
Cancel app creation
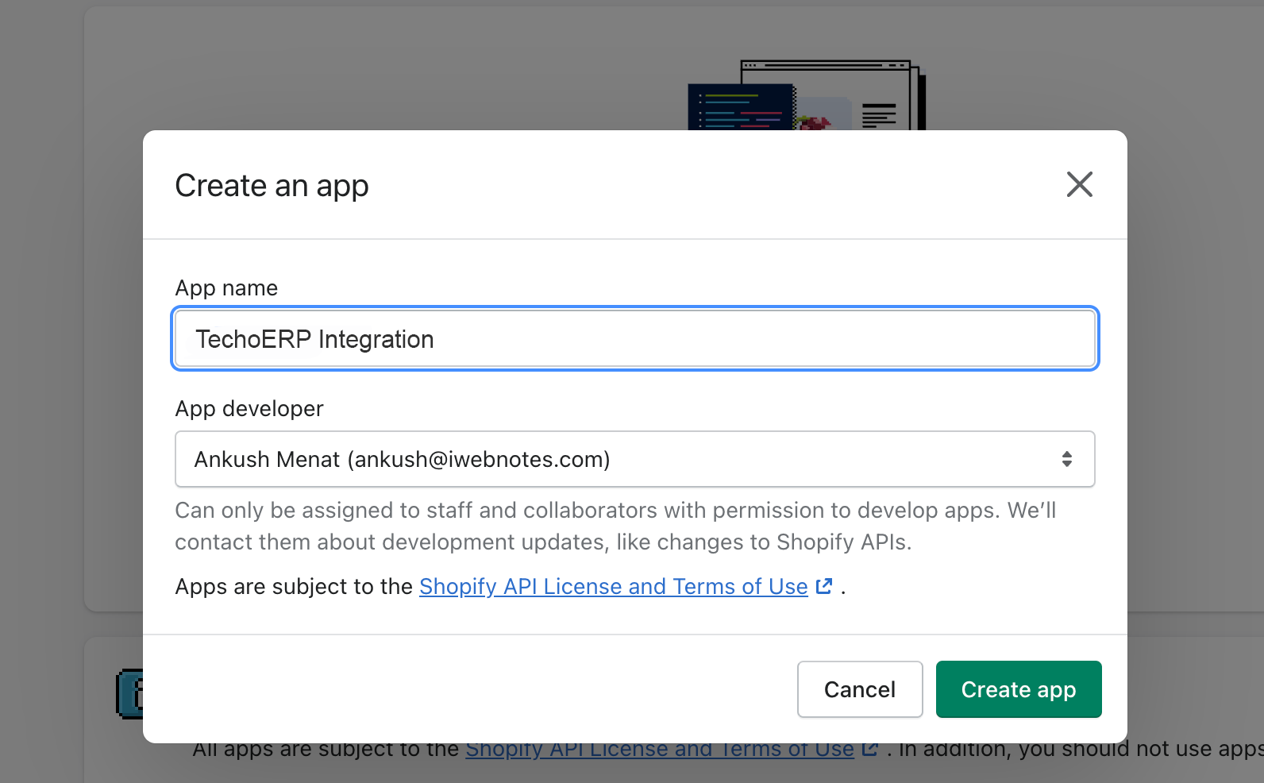coord(860,689)
